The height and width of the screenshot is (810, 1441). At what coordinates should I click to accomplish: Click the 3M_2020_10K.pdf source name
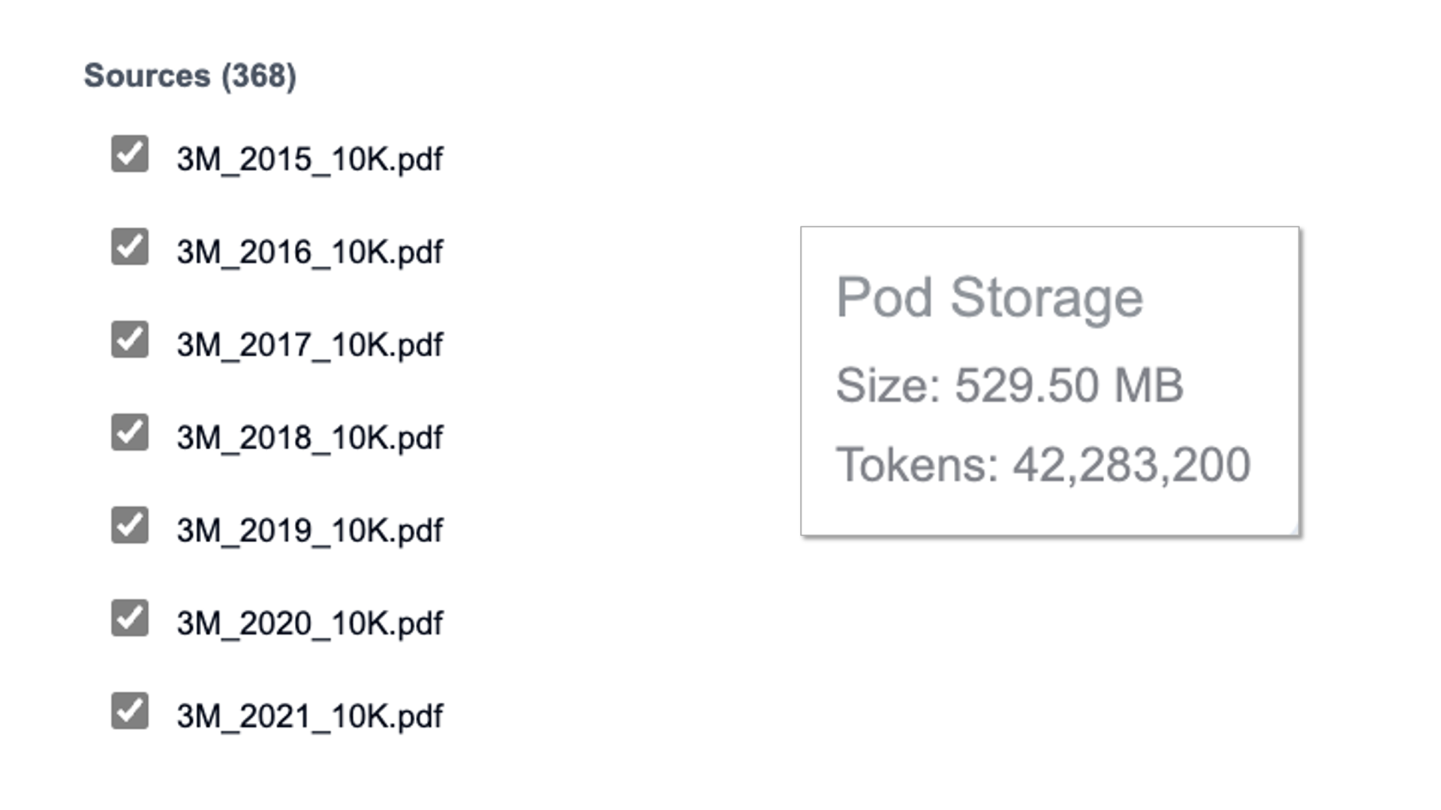[x=309, y=623]
